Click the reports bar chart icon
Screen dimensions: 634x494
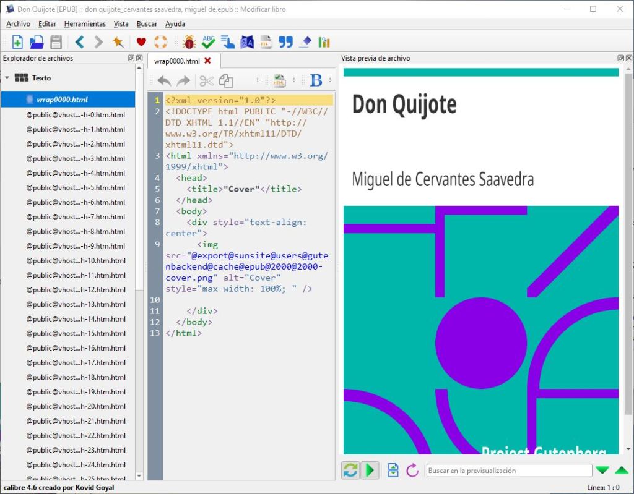[x=324, y=42]
